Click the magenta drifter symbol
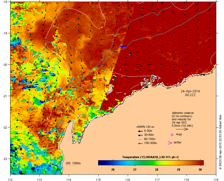 170,143
